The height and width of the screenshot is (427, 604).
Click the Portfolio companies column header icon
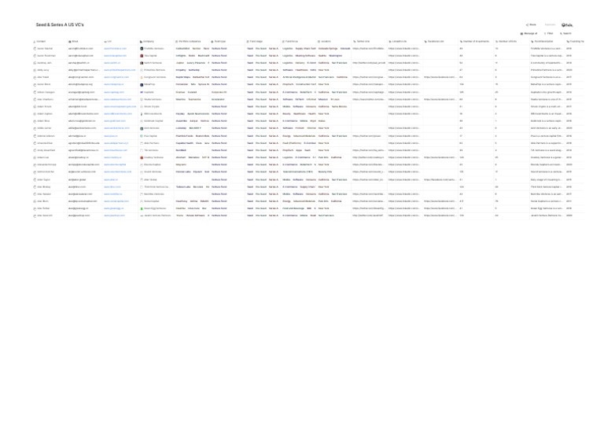pyautogui.click(x=176, y=42)
